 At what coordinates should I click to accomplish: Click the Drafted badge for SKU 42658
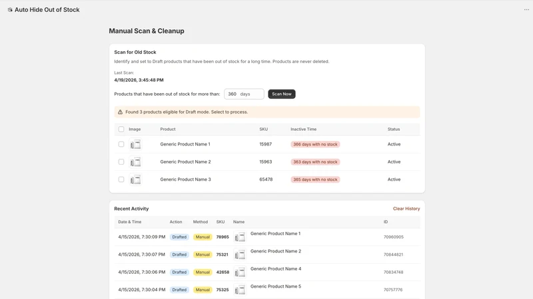pyautogui.click(x=179, y=272)
